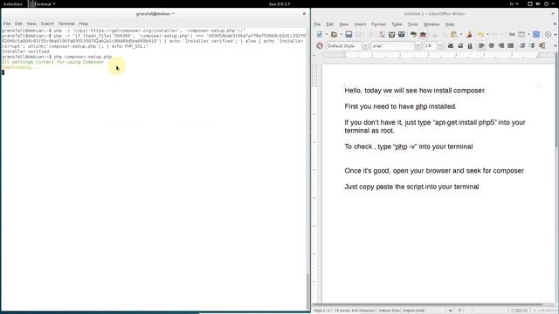
Task: Click the Decrease Indent icon
Action: click(x=542, y=45)
